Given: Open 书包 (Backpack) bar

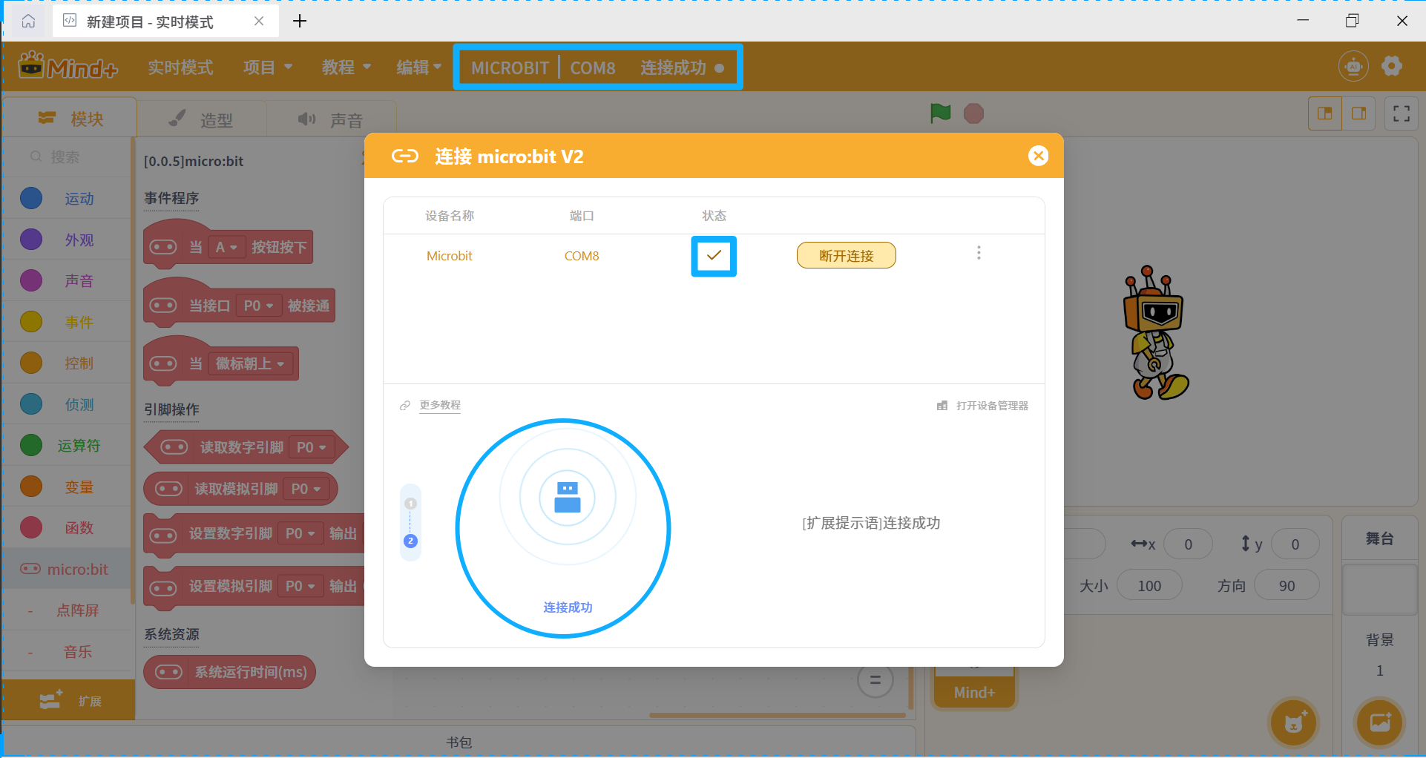Looking at the screenshot, I should [459, 742].
